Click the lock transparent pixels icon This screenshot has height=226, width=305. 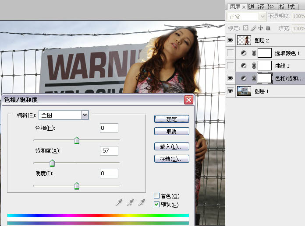246,28
